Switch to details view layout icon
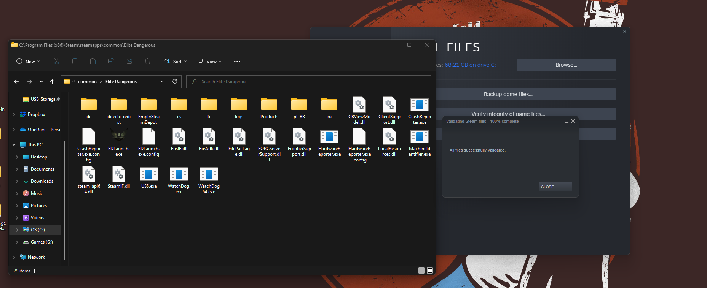707x288 pixels. [x=421, y=271]
